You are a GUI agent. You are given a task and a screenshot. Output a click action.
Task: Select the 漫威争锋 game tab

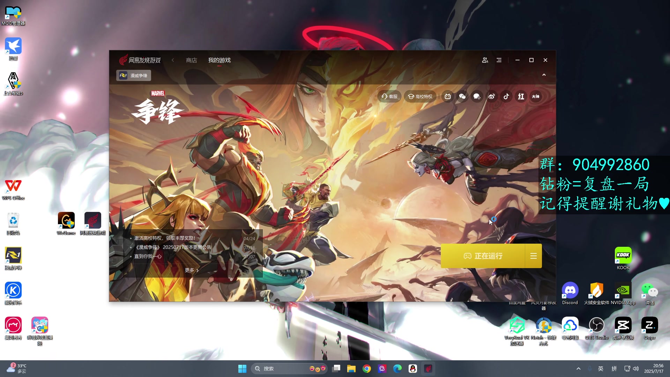[134, 75]
